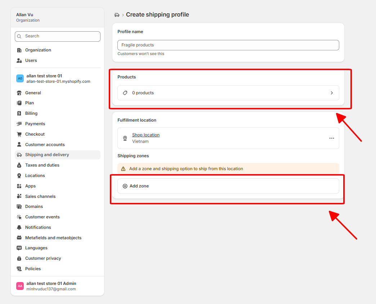Open Customer events settings
Viewport: 376px width, 304px height.
[58, 217]
